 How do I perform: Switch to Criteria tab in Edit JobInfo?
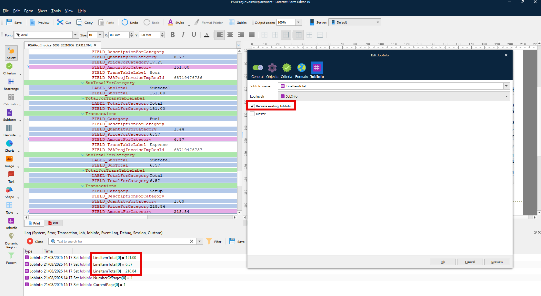point(286,71)
